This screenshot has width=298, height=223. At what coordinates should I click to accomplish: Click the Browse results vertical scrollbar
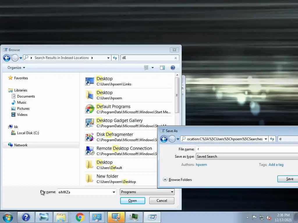[177, 95]
